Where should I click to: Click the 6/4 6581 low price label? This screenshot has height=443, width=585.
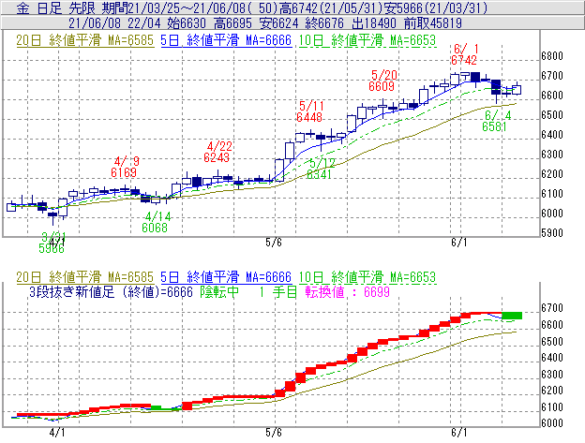[x=495, y=121]
